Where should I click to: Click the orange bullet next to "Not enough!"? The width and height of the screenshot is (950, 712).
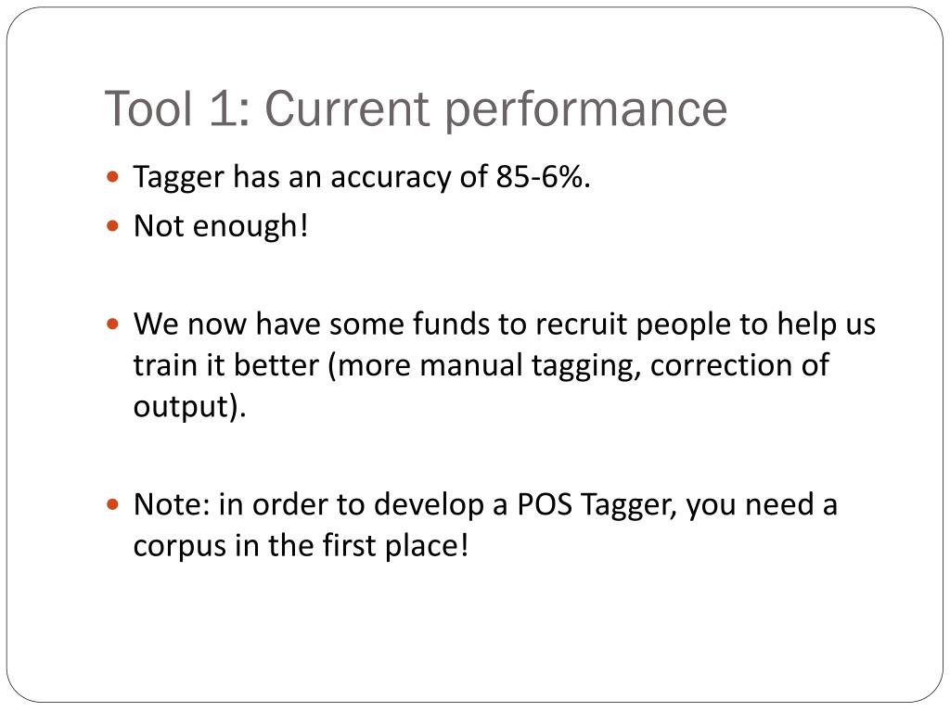[x=112, y=226]
